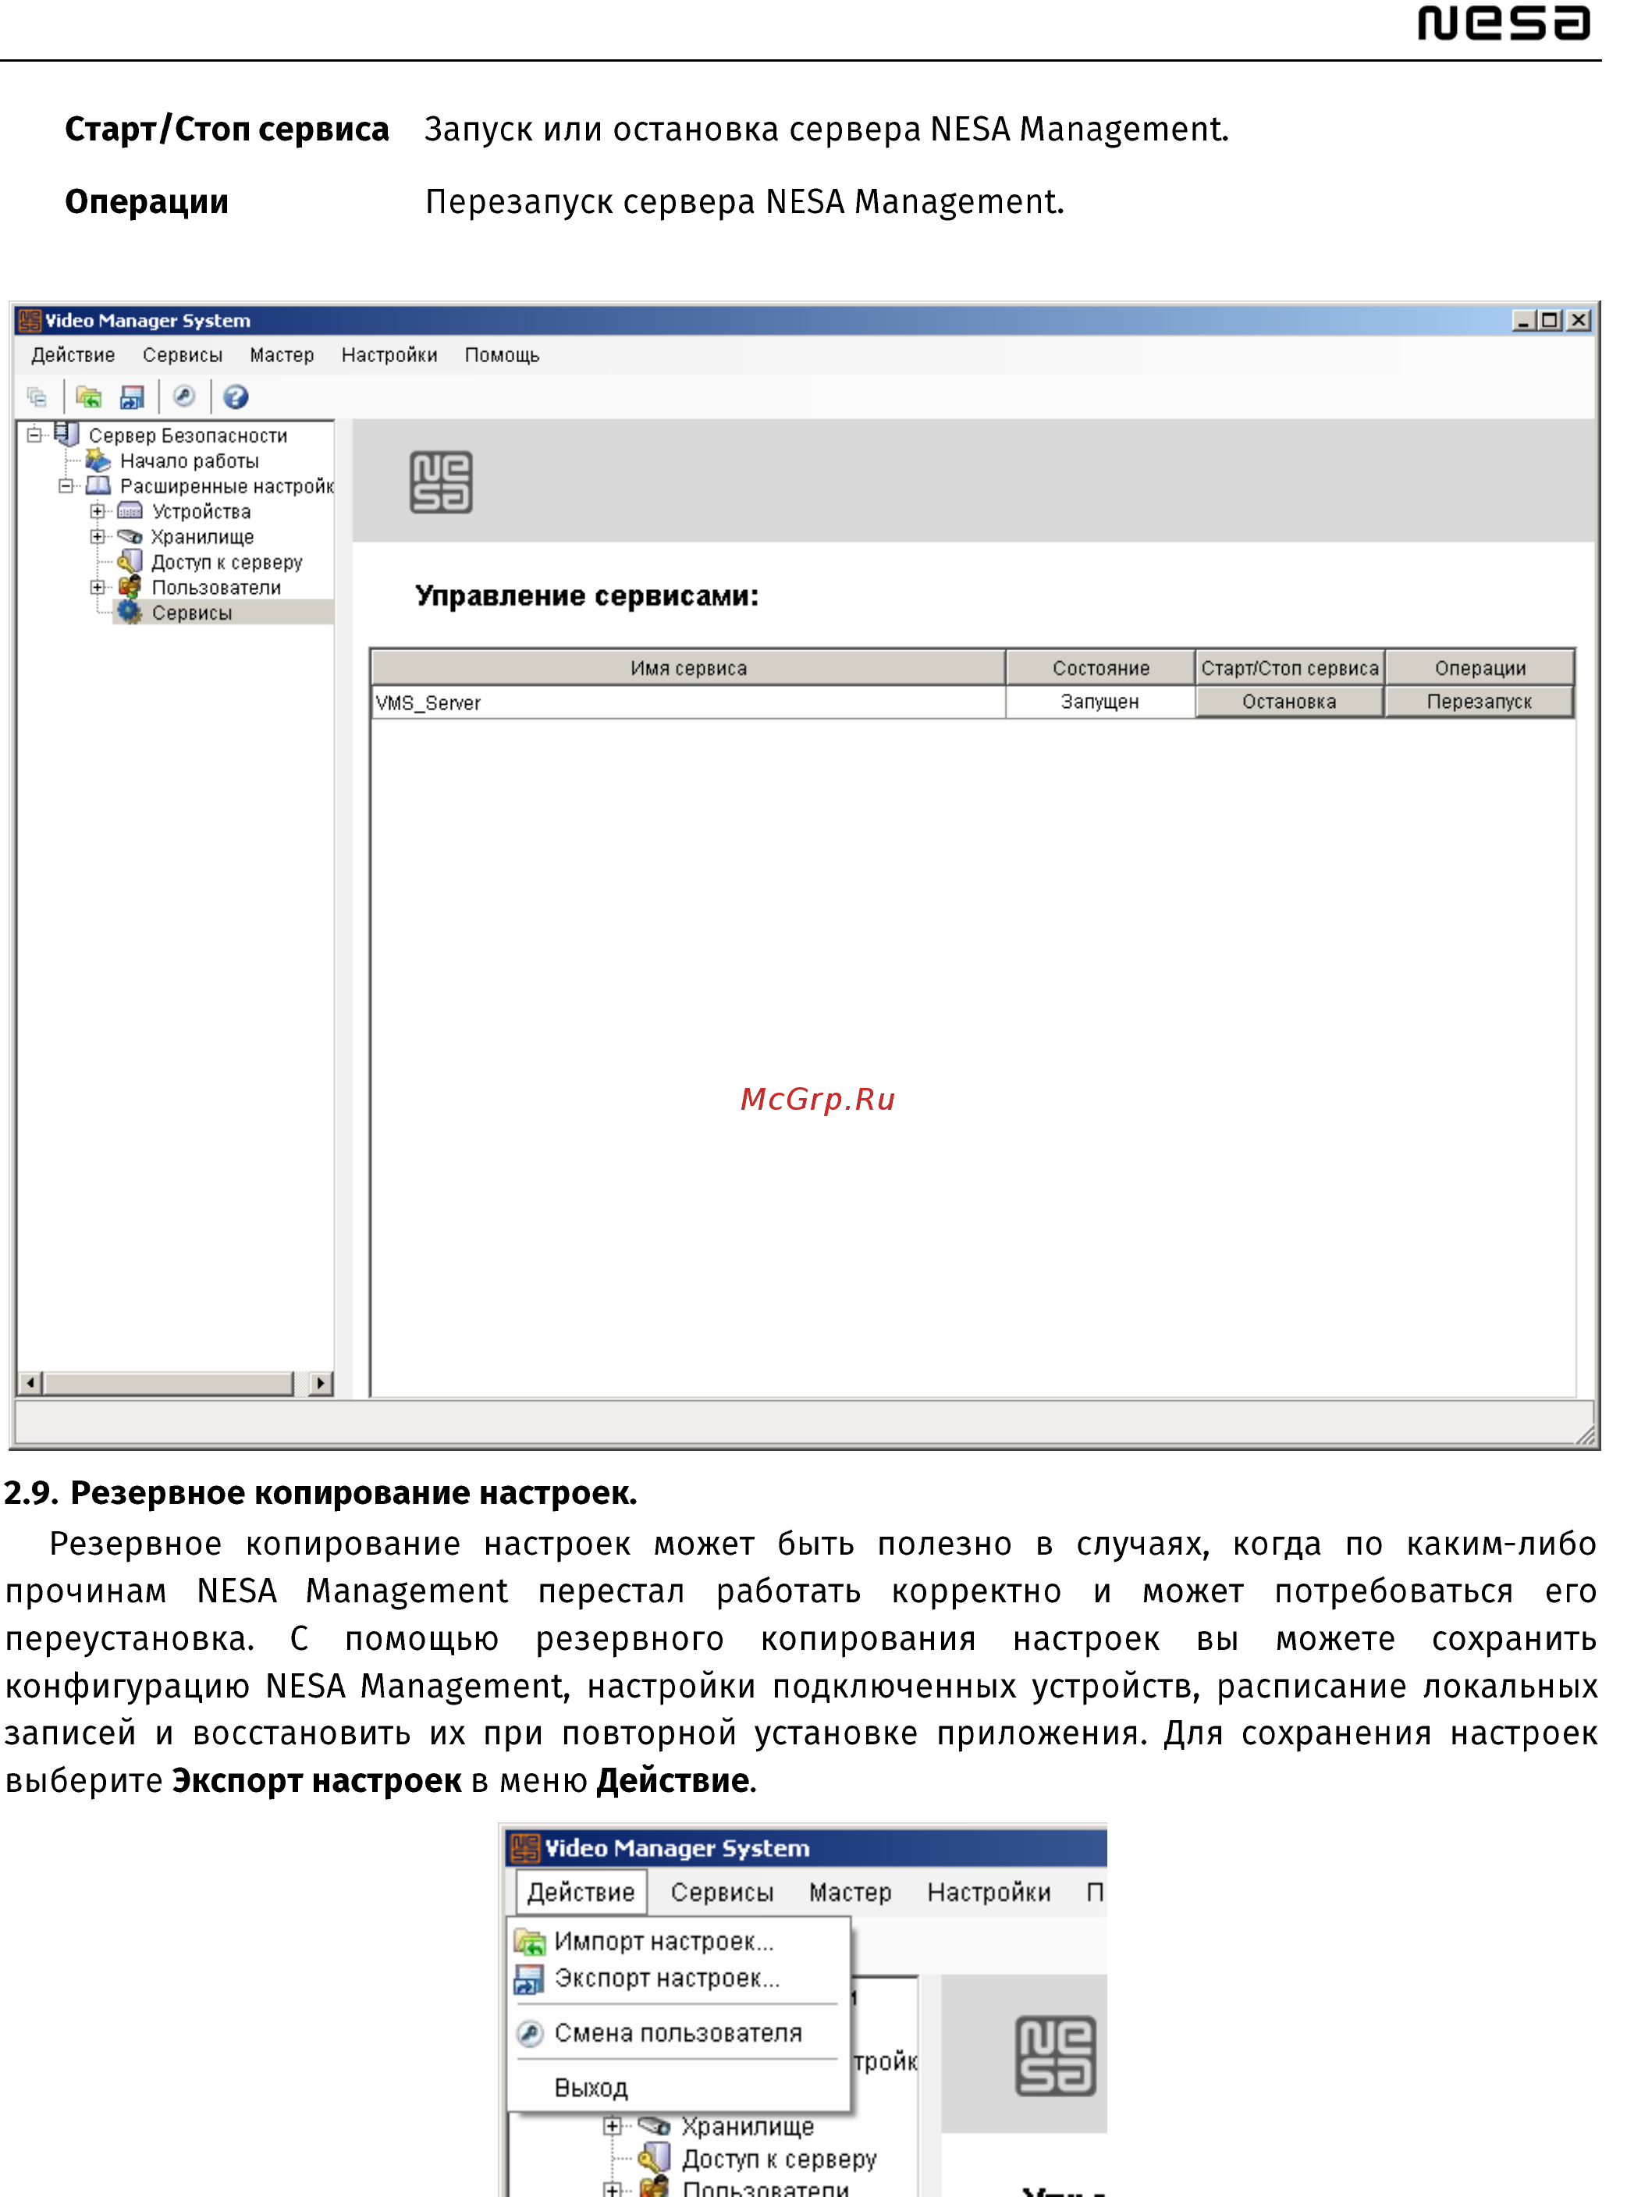Click the Состояние column header
Image resolution: width=1627 pixels, height=2197 pixels.
pos(1100,667)
